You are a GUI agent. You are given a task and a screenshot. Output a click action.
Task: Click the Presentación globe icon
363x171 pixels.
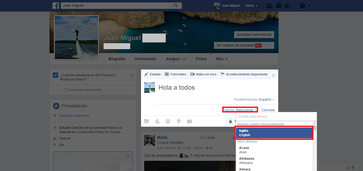pos(56,106)
